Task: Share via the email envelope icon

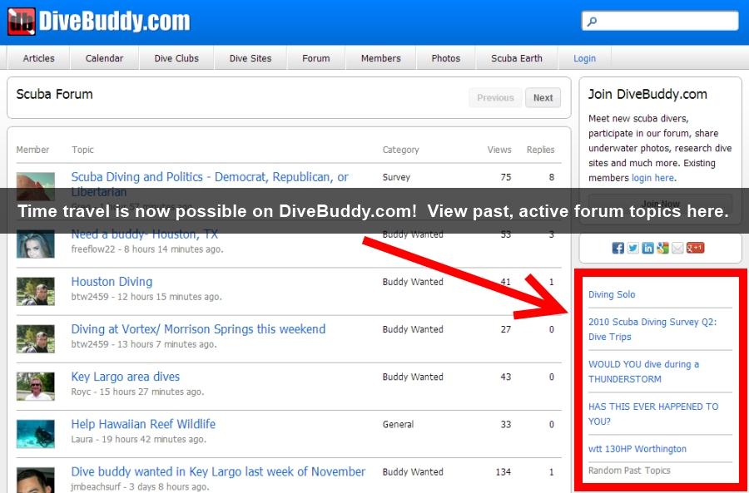Action: coord(677,248)
